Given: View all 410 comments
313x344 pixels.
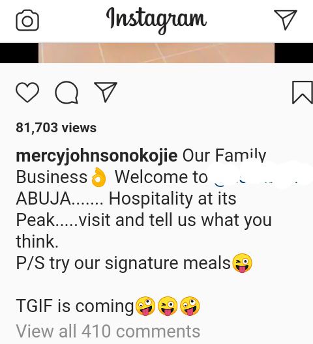Looking at the screenshot, I should (108, 331).
